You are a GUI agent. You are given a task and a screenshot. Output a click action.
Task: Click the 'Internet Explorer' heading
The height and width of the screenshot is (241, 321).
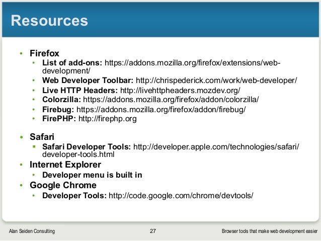(x=65, y=165)
